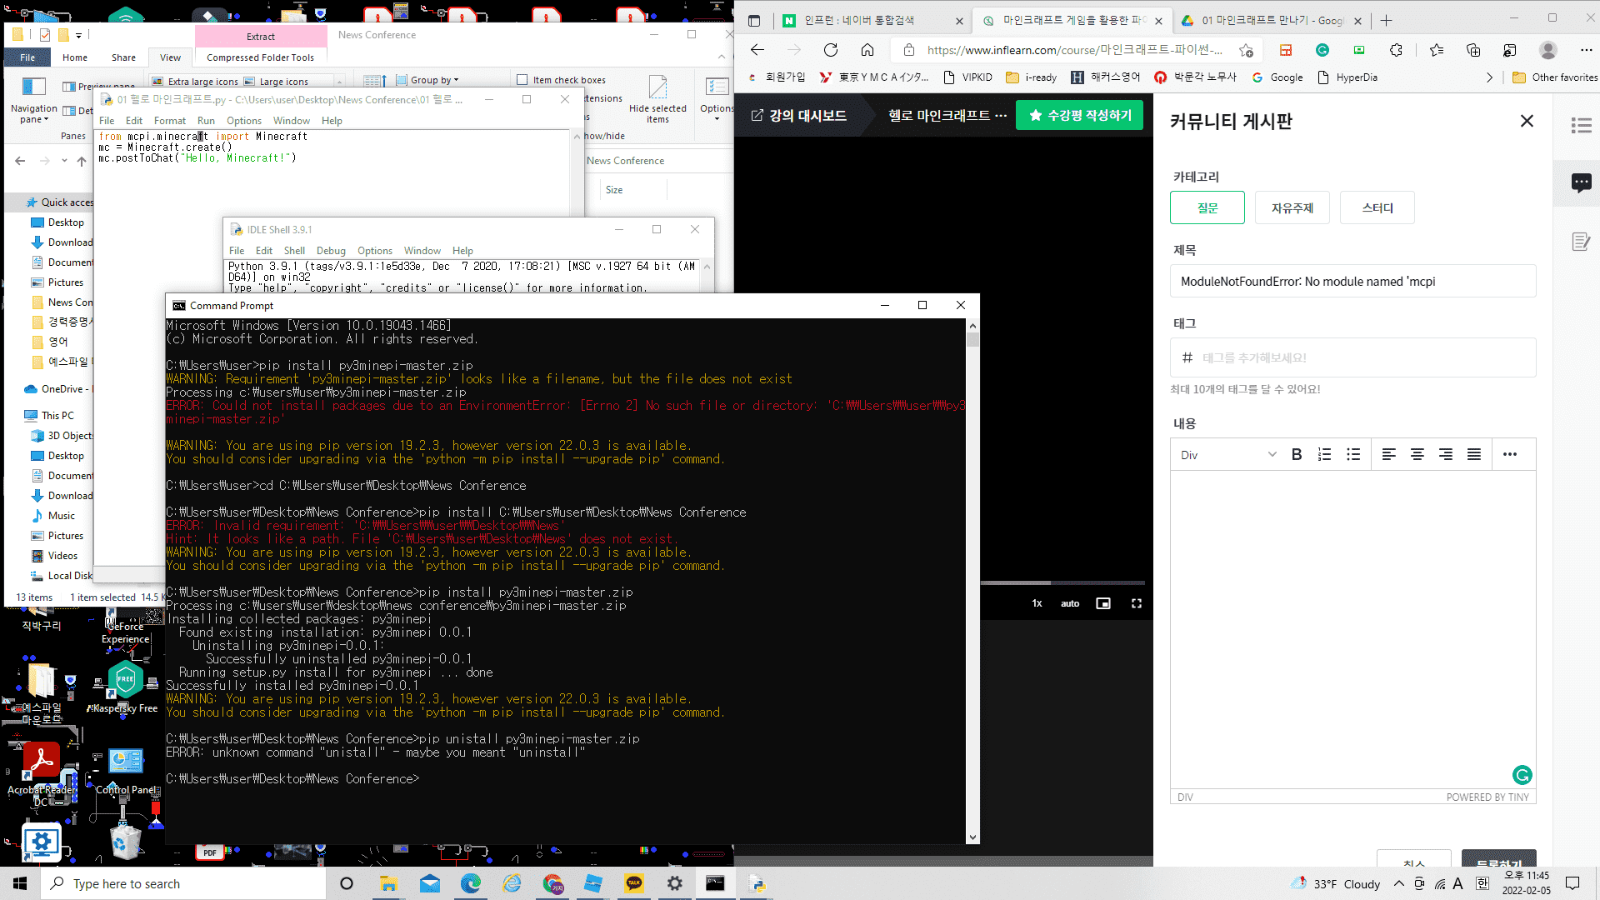Check the Item check boxes option
Viewport: 1600px width, 900px height.
522,80
